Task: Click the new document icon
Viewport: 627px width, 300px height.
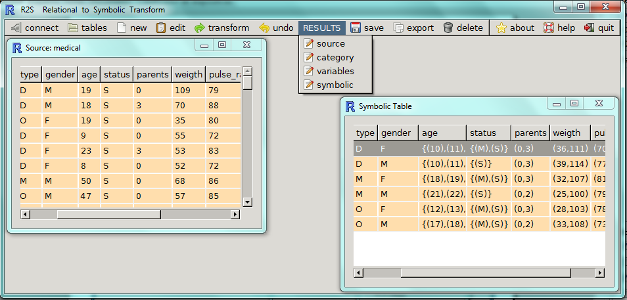Action: pyautogui.click(x=121, y=28)
